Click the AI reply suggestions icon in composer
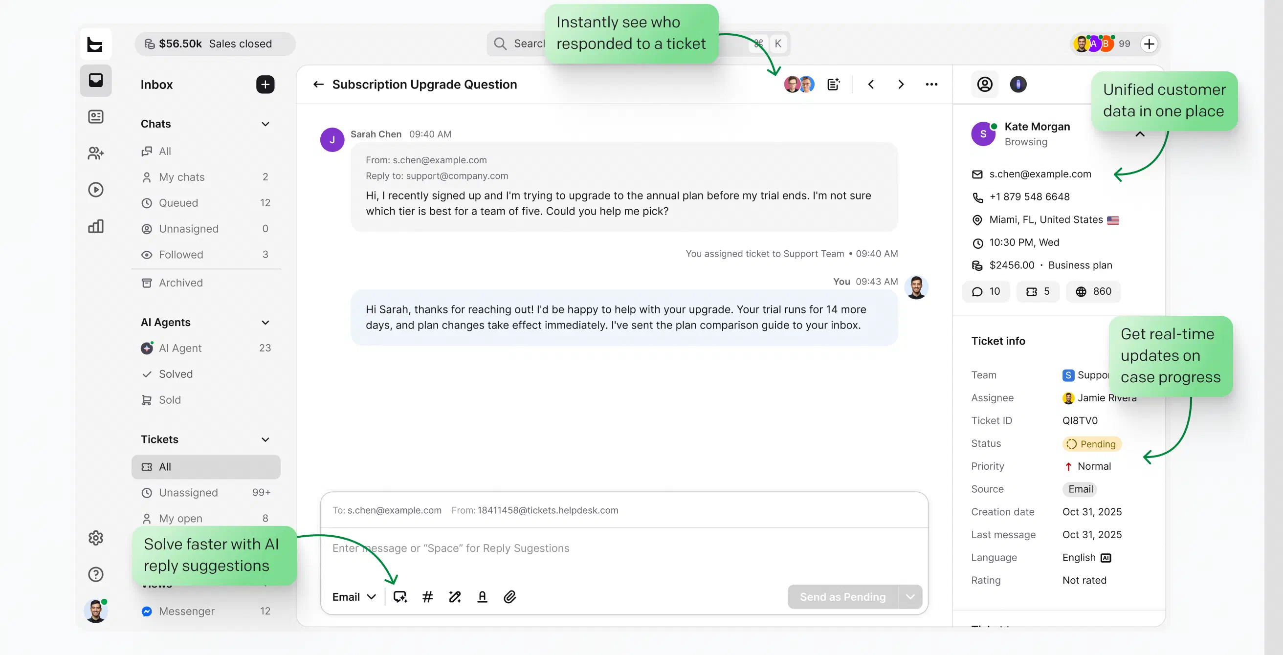The width and height of the screenshot is (1283, 655). coord(400,597)
